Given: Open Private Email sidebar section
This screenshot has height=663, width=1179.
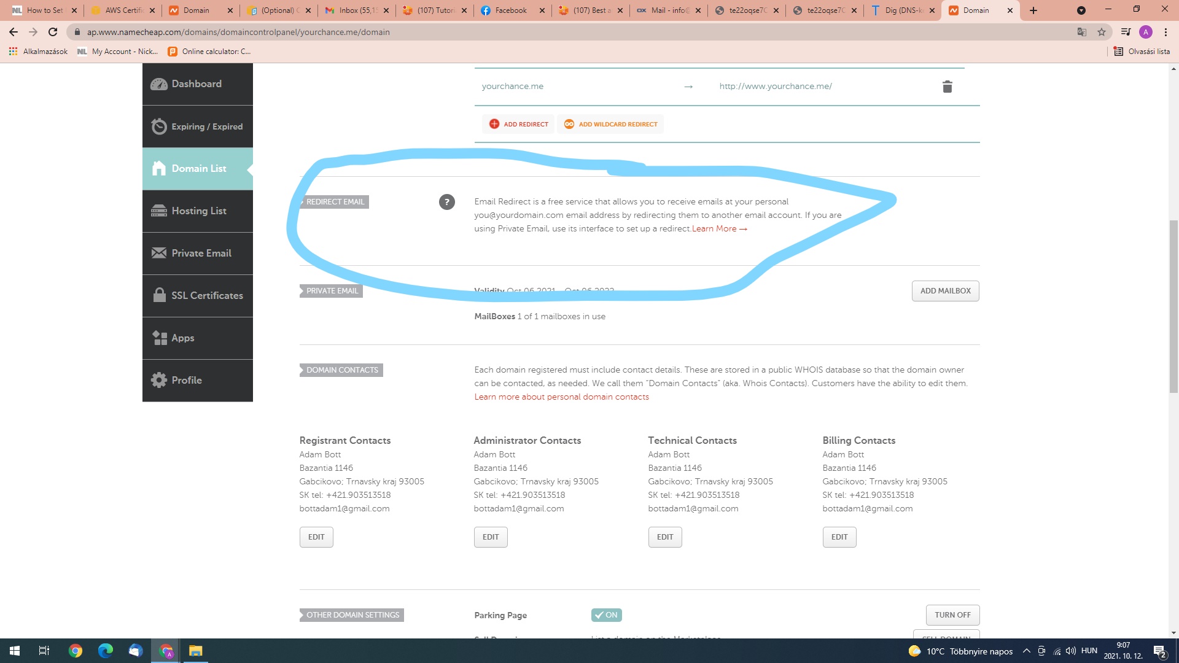Looking at the screenshot, I should [197, 254].
